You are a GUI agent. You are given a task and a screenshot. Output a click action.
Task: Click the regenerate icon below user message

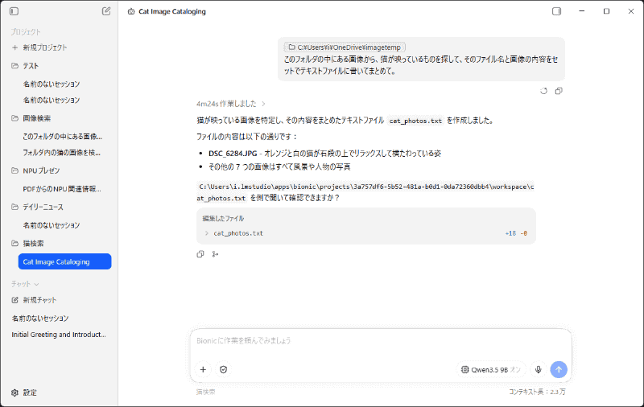pyautogui.click(x=544, y=91)
